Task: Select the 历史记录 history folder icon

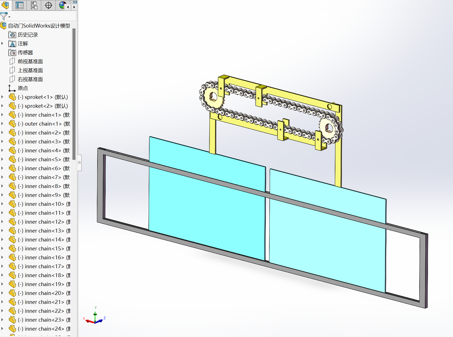Action: (x=13, y=35)
